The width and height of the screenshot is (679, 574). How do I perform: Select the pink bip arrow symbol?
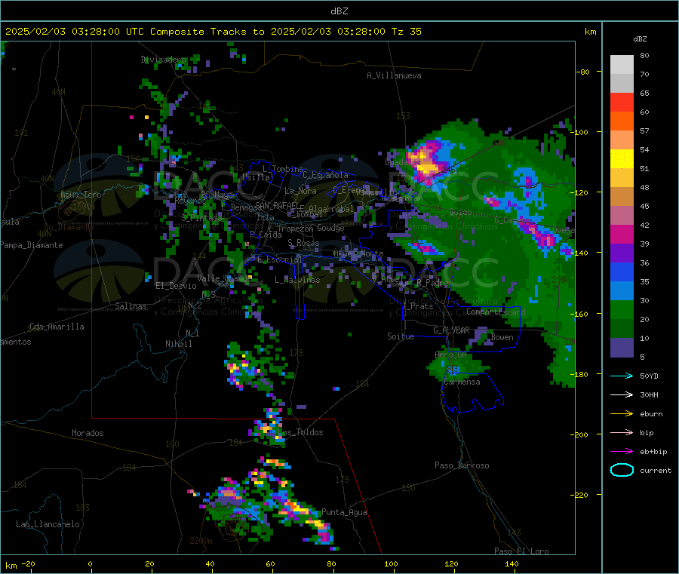[622, 432]
